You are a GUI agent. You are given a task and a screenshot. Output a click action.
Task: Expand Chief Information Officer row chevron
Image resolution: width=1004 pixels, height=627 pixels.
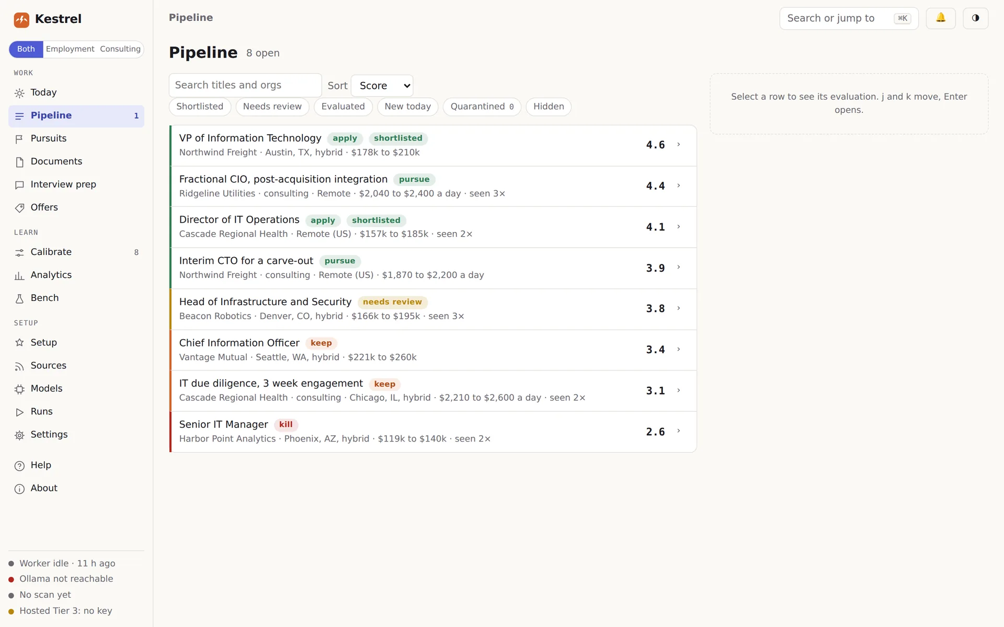[679, 350]
